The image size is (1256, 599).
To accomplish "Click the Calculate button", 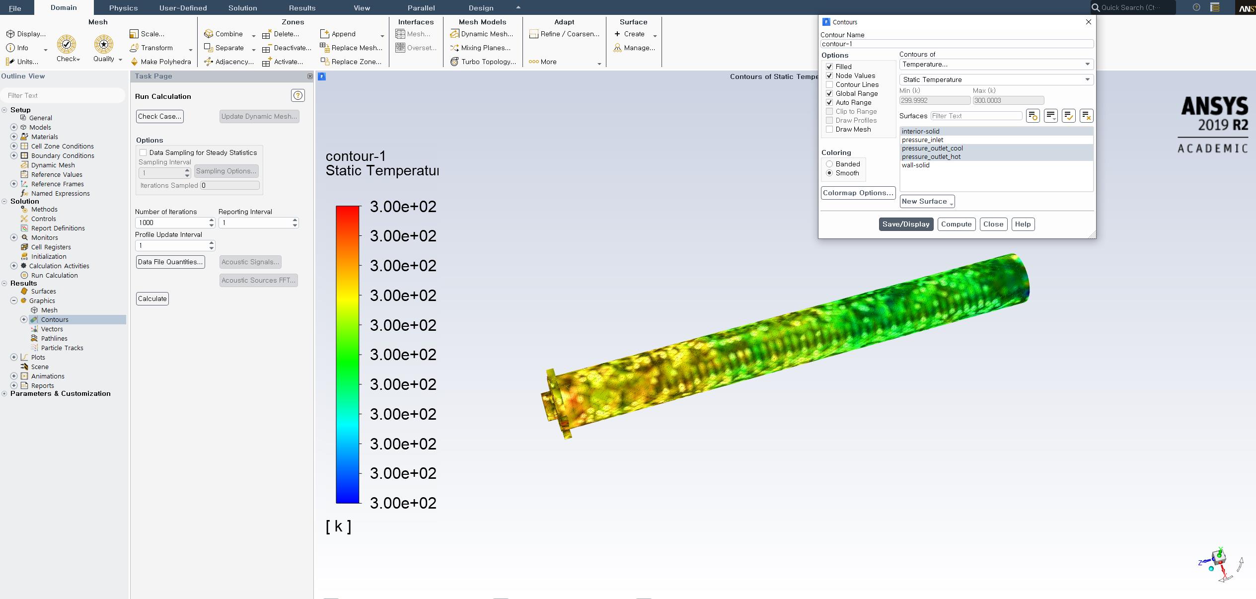I will tap(152, 299).
